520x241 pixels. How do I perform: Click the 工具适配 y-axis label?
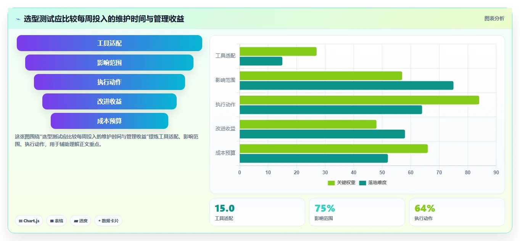[x=225, y=56]
